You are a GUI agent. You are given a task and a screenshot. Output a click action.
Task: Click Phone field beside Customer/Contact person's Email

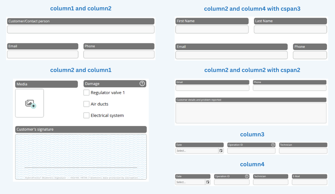click(119, 55)
